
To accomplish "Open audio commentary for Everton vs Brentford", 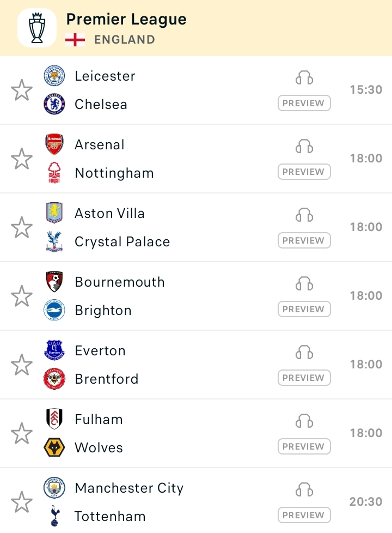I will coord(304,352).
